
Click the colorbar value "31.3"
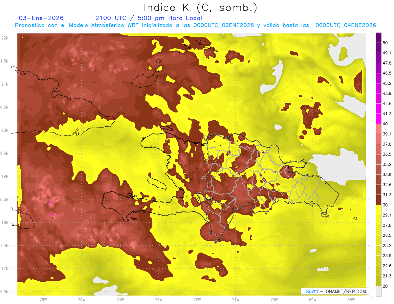pos(387,195)
